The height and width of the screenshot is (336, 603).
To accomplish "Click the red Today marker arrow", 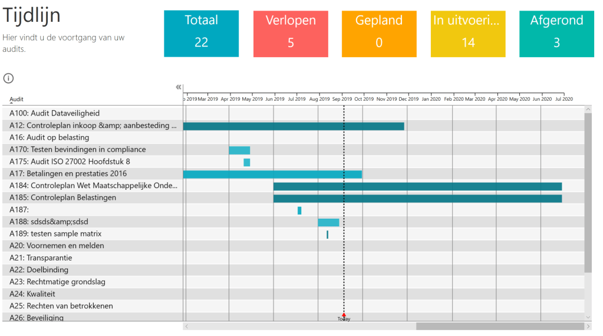I will click(x=344, y=316).
